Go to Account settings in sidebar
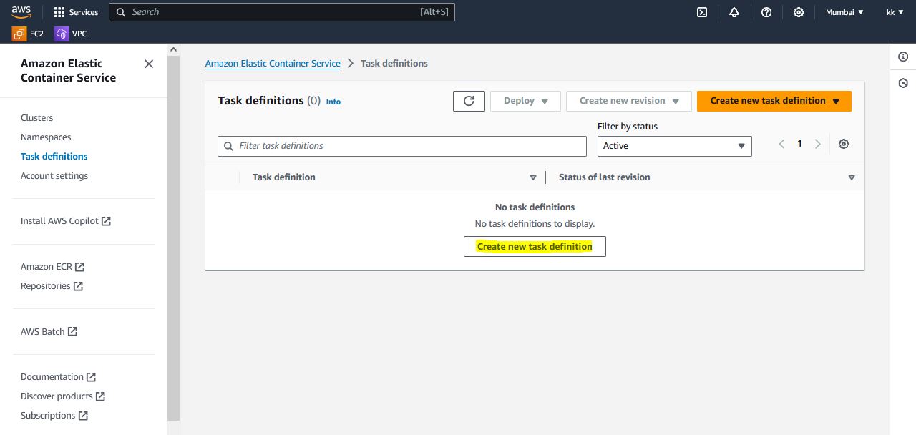 click(54, 176)
